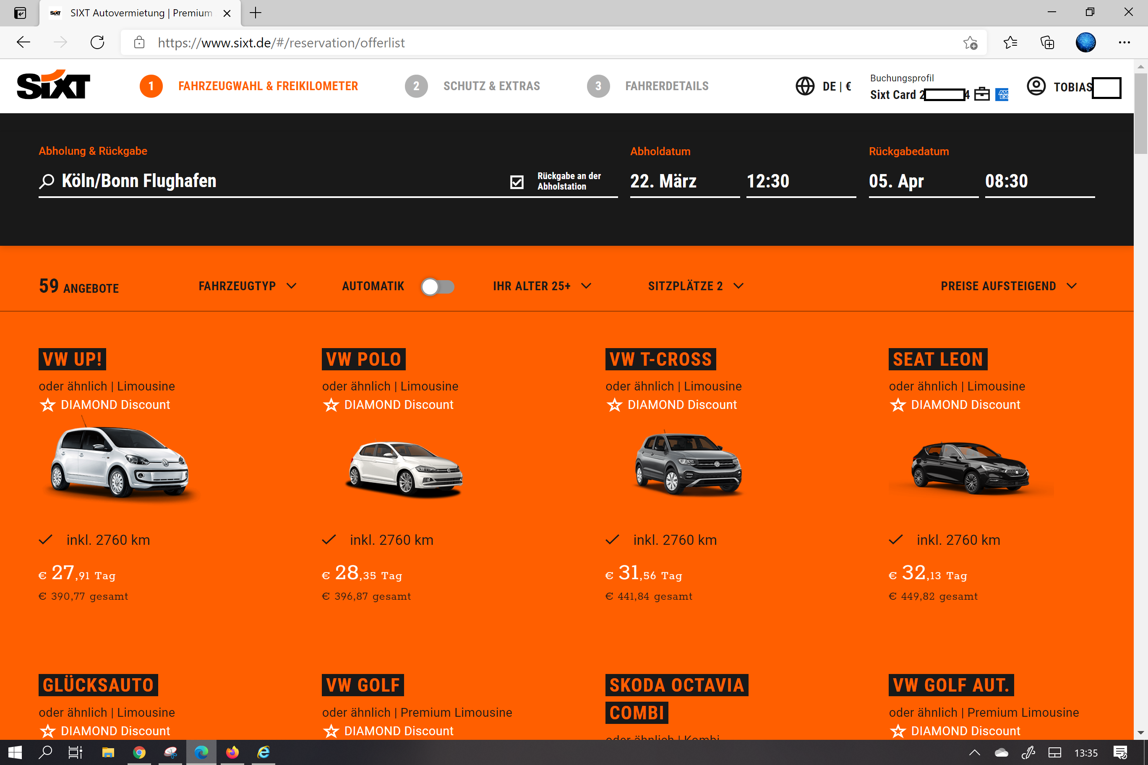The height and width of the screenshot is (765, 1148).
Task: Open a new browser tab
Action: [255, 13]
